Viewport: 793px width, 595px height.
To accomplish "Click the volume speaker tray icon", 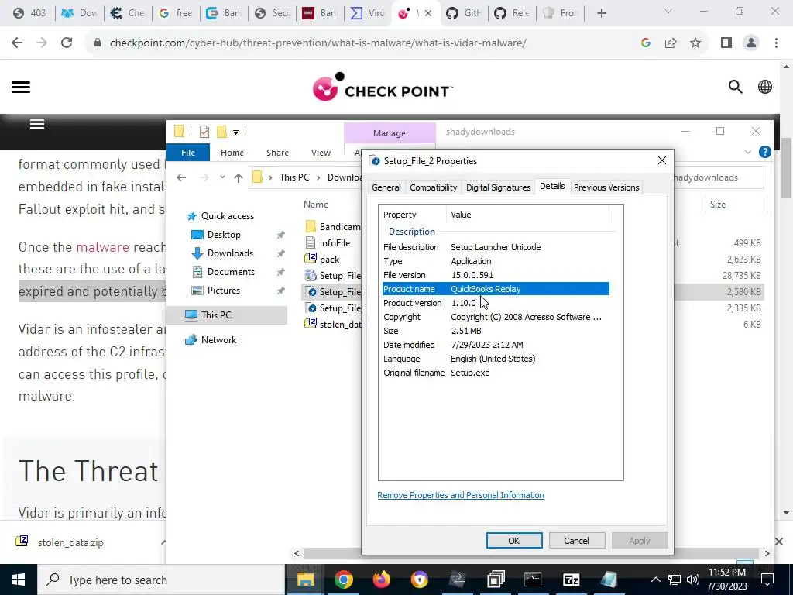I will (693, 580).
